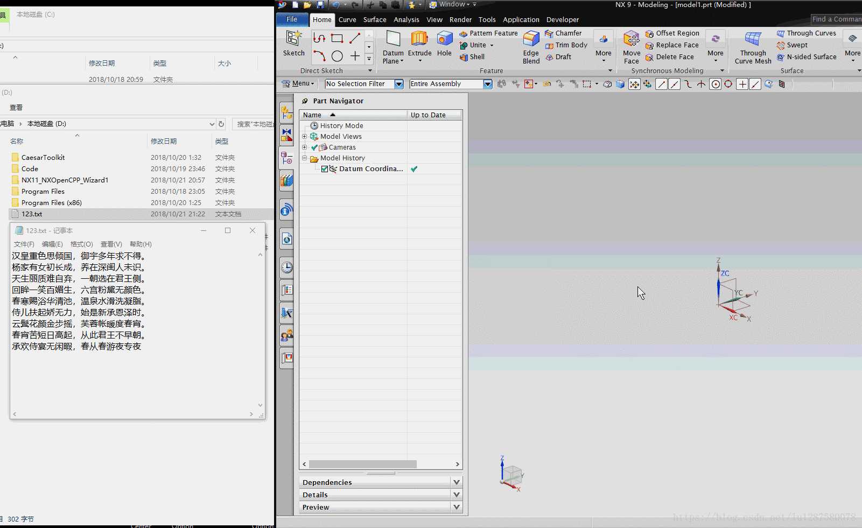Screen dimensions: 862x528
Task: Select the Line sketch tool
Action: [355, 38]
